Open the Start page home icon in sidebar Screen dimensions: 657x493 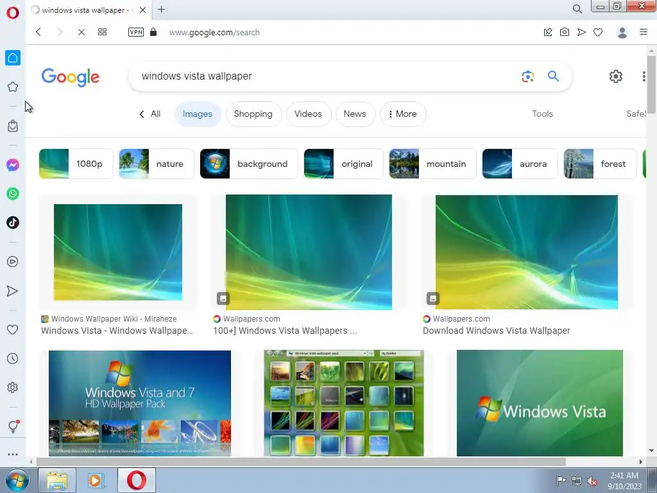point(13,58)
